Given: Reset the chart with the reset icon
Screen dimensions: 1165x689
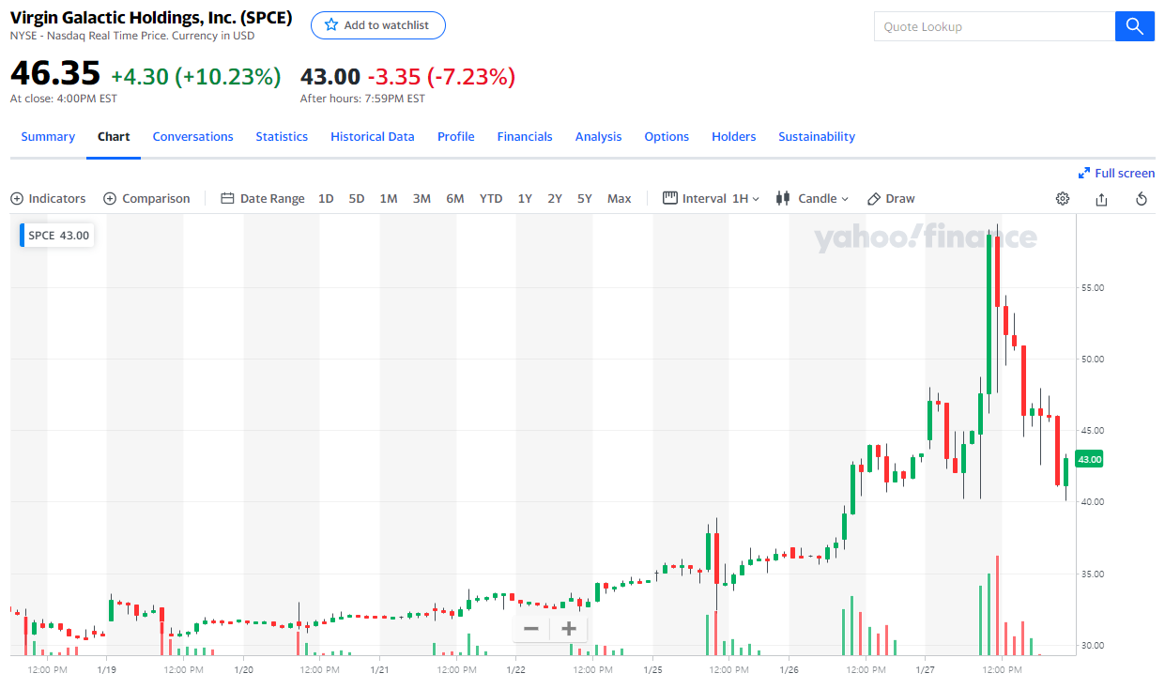Looking at the screenshot, I should pos(1142,199).
